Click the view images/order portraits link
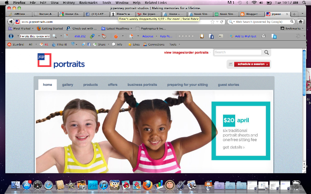This screenshot has width=311, height=194. point(186,52)
